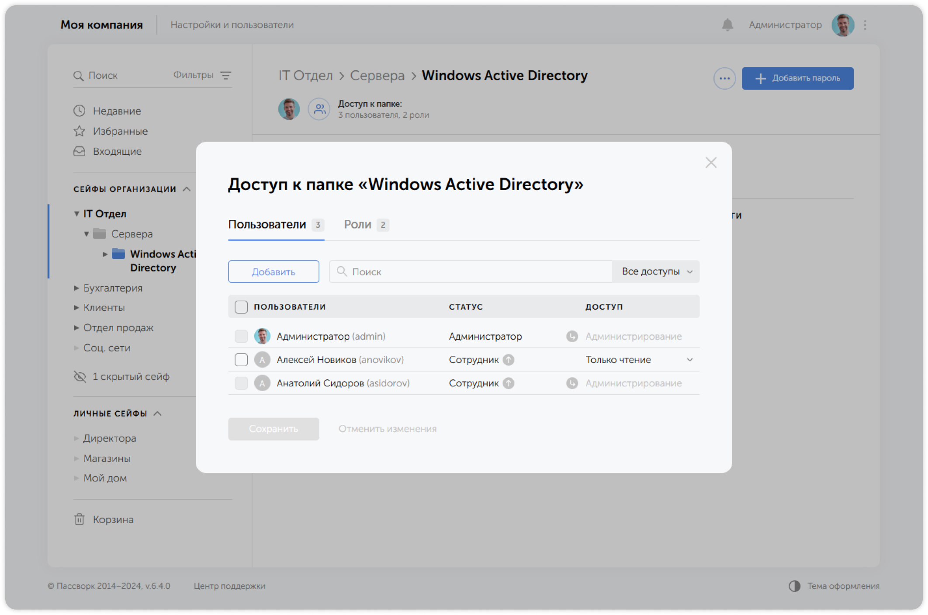Click the clock icon beside Administrator's access
This screenshot has width=928, height=615.
[572, 336]
